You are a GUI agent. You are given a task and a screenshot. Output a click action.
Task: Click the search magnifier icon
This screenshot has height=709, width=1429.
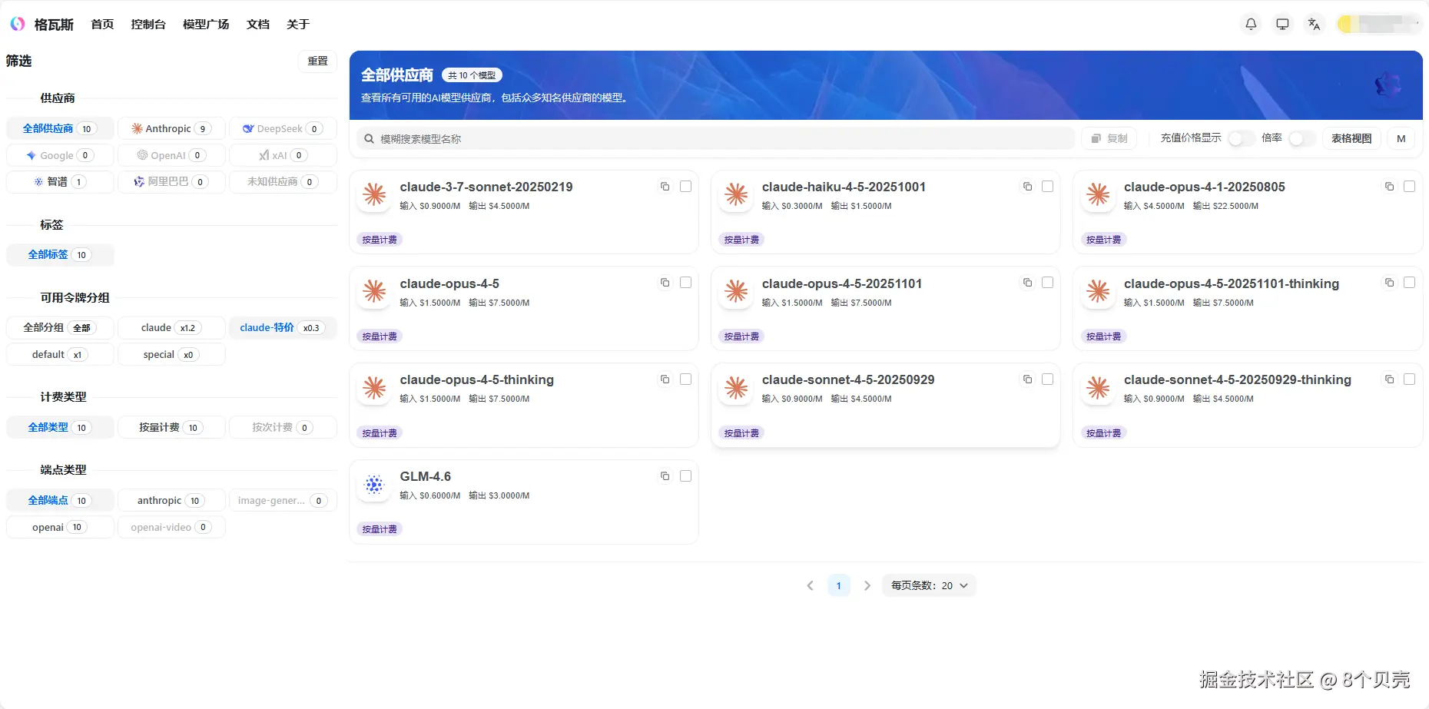click(369, 139)
